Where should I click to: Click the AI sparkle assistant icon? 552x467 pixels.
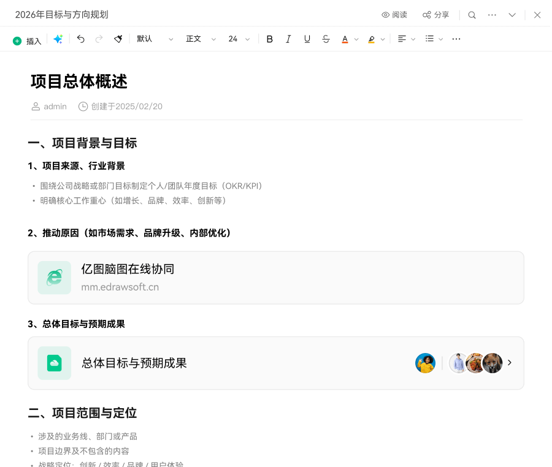click(x=58, y=39)
